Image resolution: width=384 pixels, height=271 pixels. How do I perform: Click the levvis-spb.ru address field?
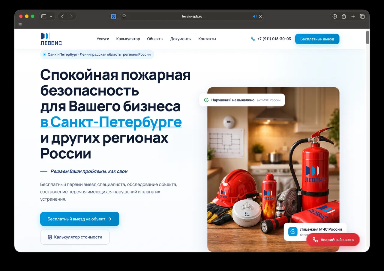pos(192,16)
